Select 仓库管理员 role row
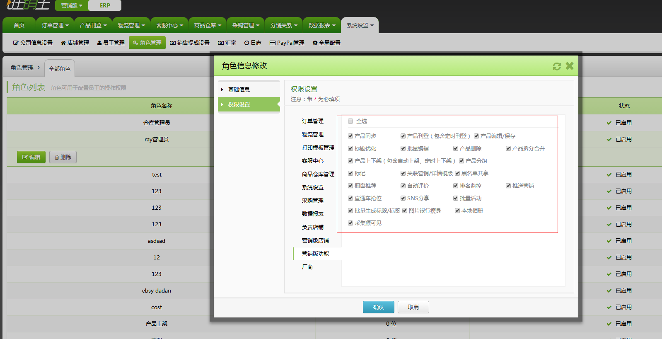 point(157,123)
